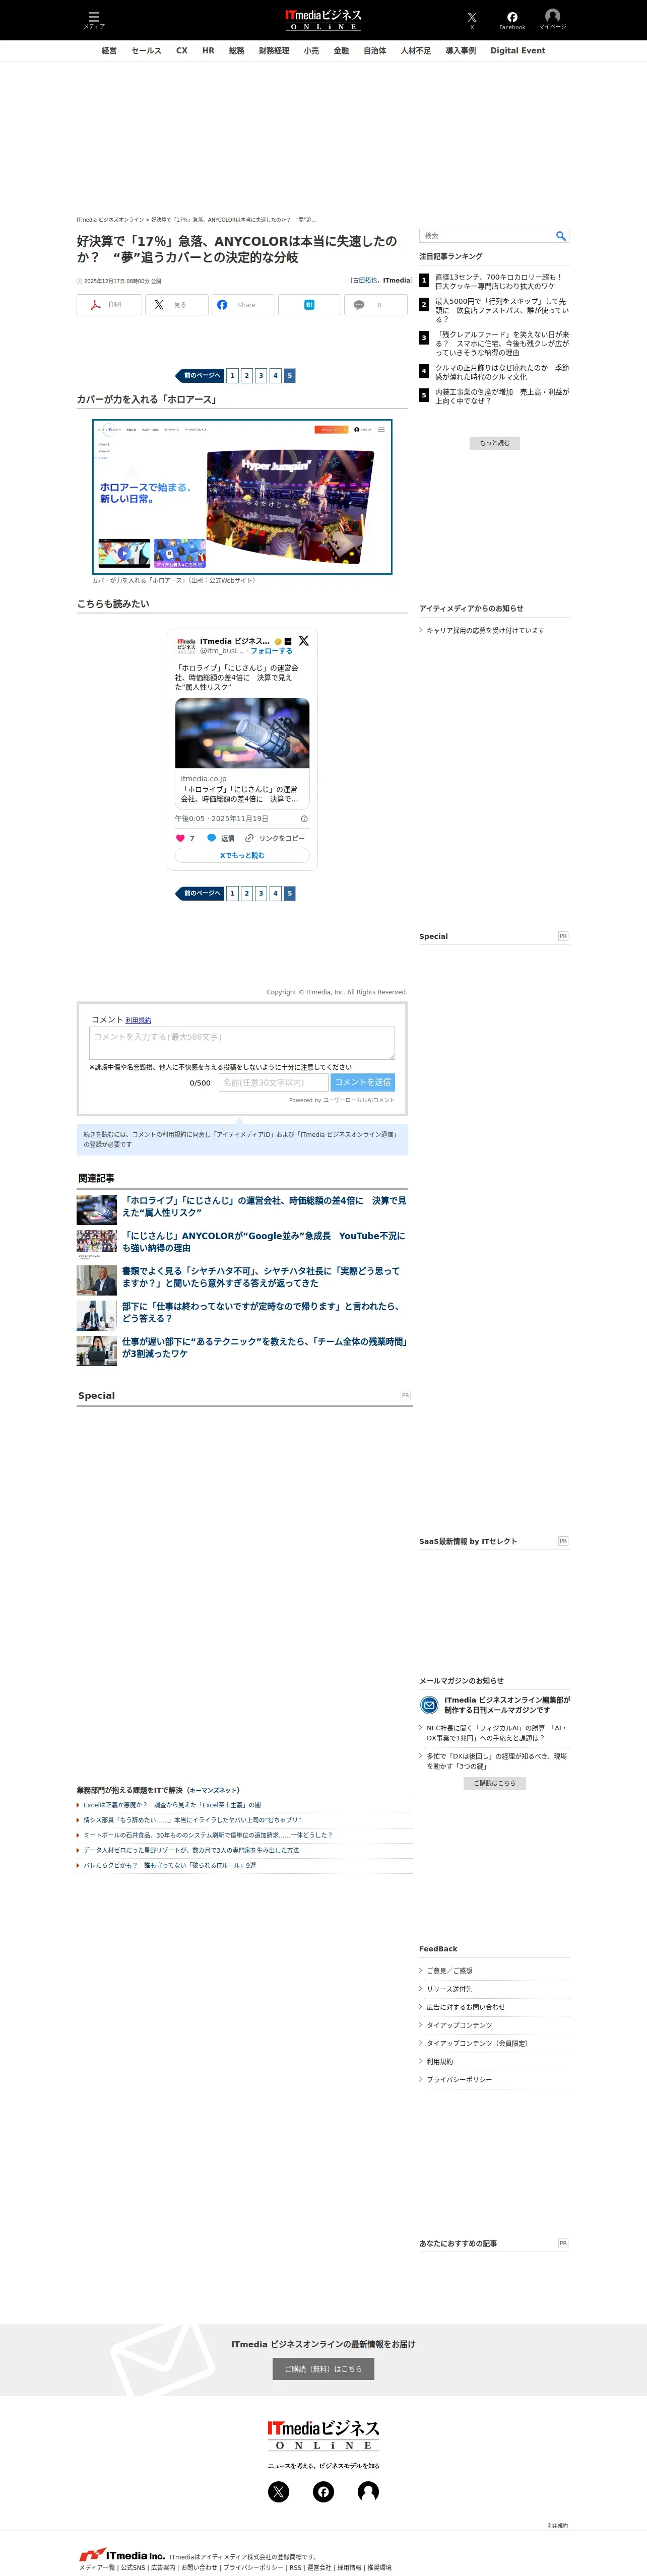Open the microphone image in the tweet
Screen dimensions: 647x2576
click(x=242, y=733)
